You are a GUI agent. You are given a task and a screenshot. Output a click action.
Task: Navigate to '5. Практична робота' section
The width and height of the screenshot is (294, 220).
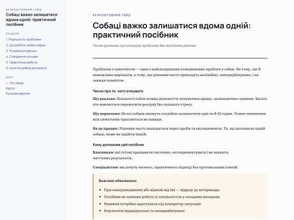21,62
